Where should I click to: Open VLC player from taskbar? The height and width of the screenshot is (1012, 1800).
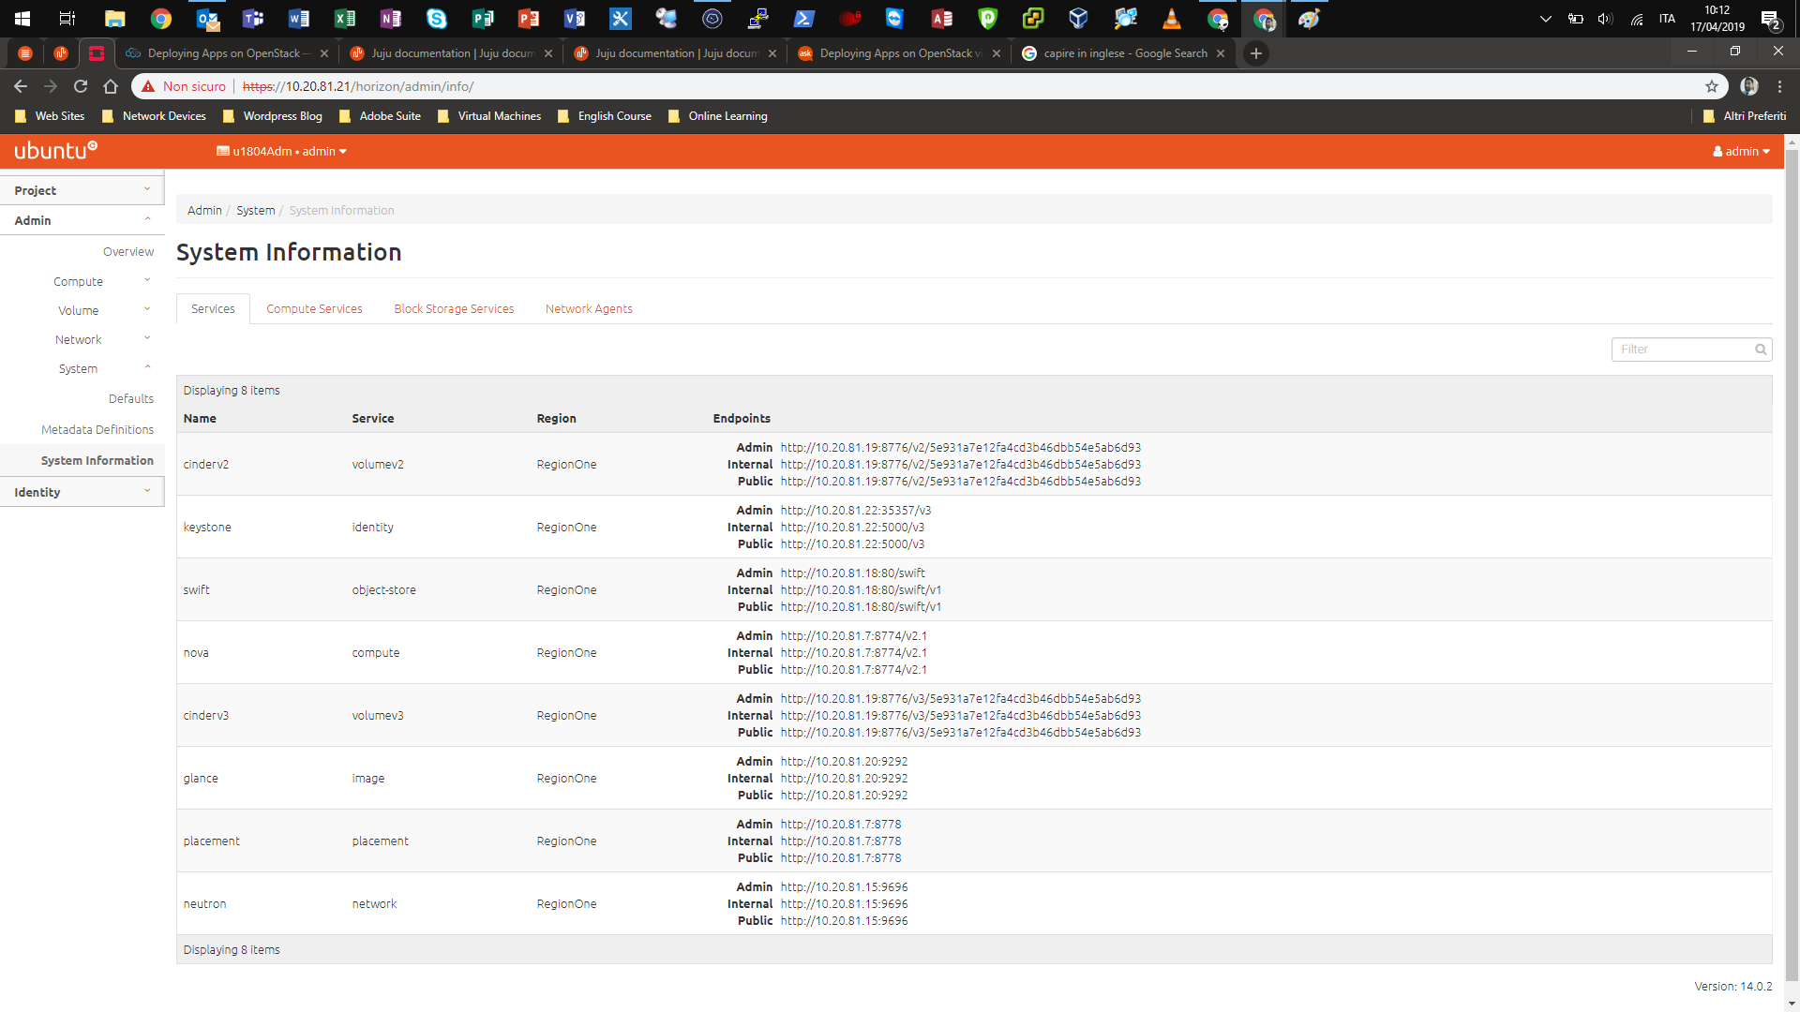click(x=1171, y=18)
